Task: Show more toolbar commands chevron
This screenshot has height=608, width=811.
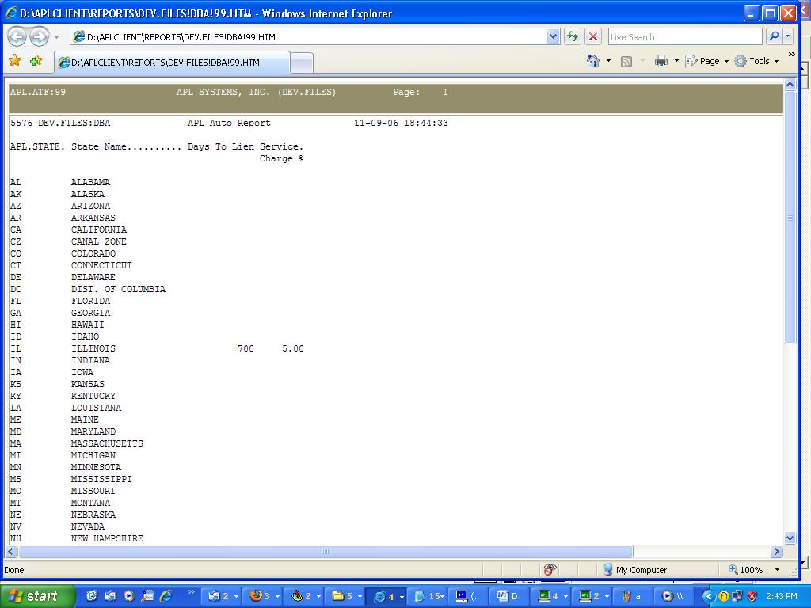Action: click(792, 55)
